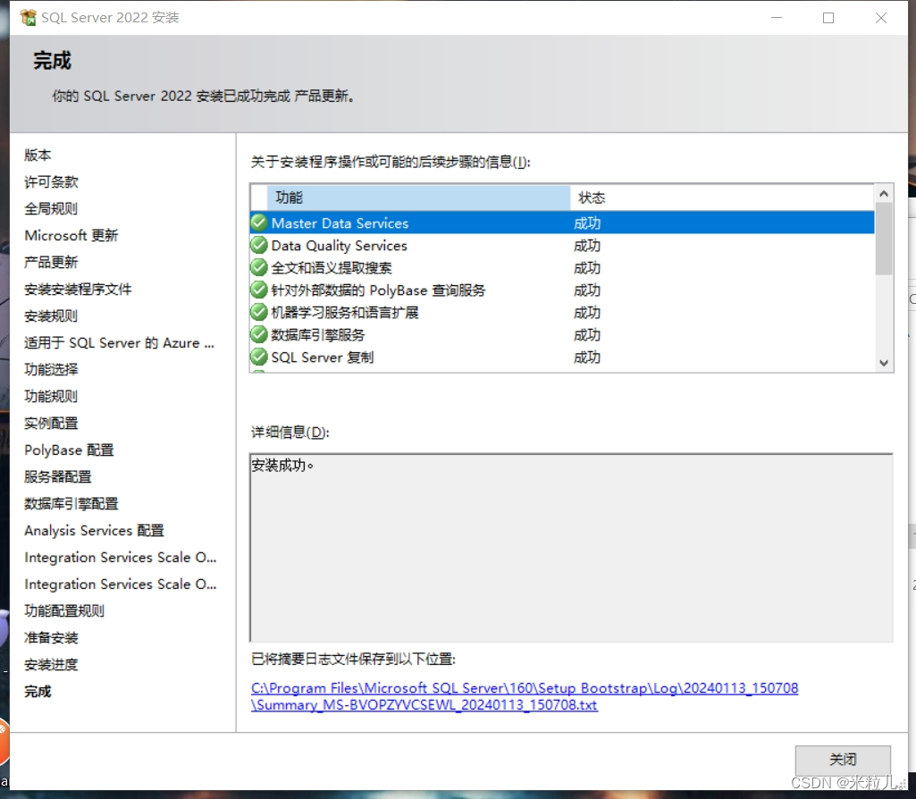Click success check icon for 全文和语义提取搜索

(x=259, y=267)
